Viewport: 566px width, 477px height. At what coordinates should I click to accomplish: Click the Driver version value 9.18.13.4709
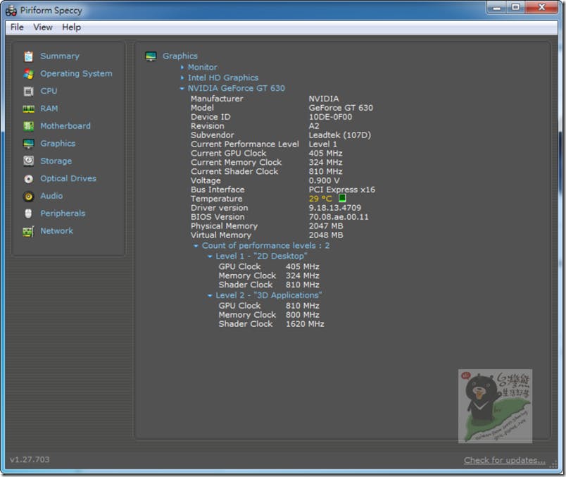point(335,208)
